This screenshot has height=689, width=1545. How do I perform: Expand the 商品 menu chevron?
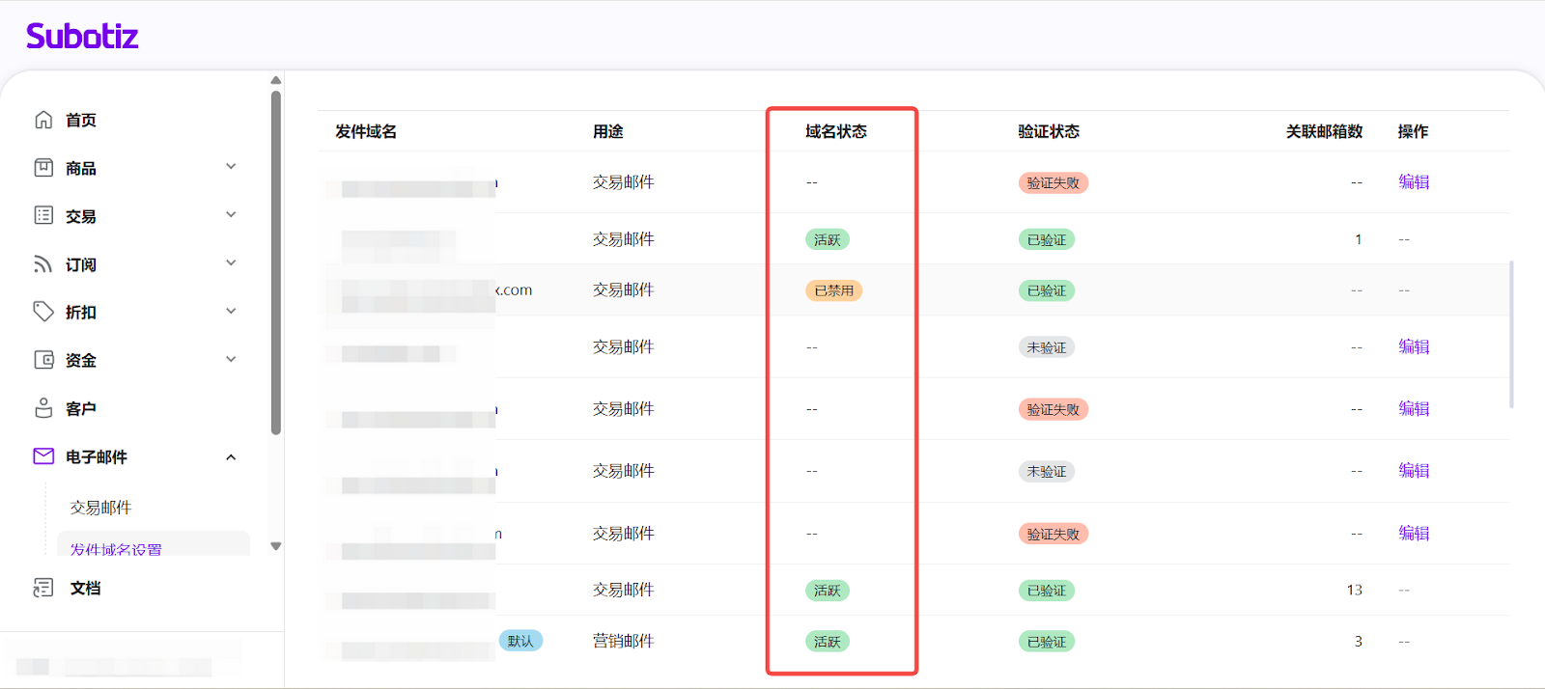(x=231, y=167)
